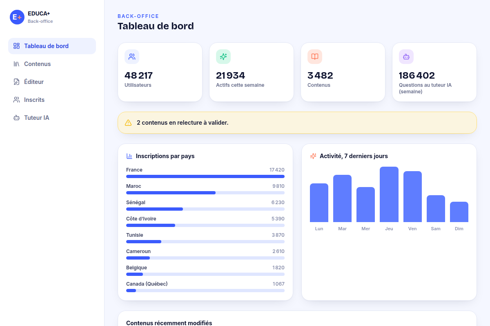Open Tuteur IA section
Screen dimensions: 490x326
tap(52, 118)
